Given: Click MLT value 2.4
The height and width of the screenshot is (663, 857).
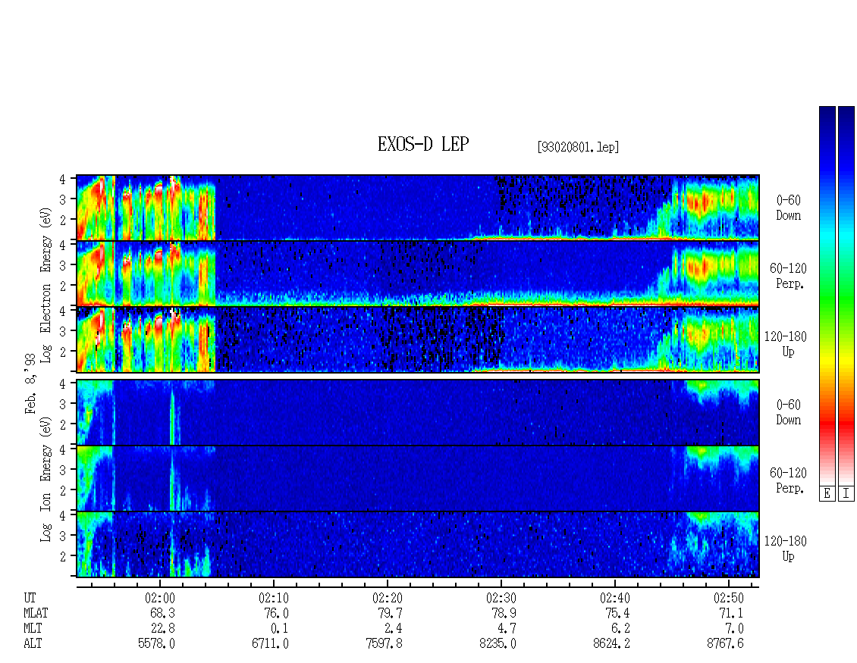Looking at the screenshot, I should 394,629.
